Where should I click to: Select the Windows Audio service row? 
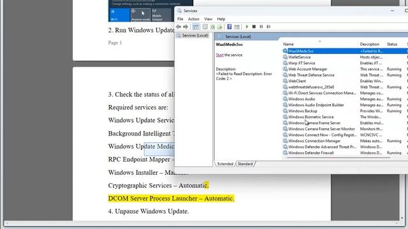(345, 99)
